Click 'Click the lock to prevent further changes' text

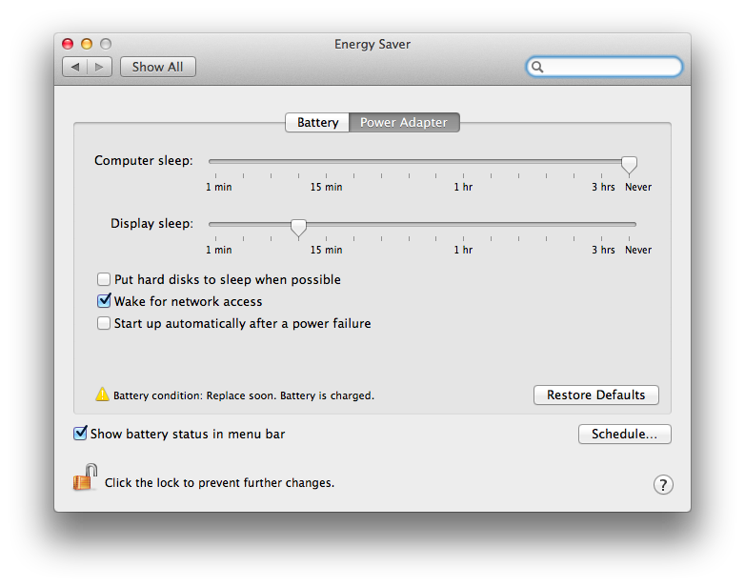coord(219,483)
